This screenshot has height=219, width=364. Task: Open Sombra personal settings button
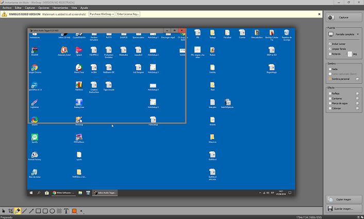click(357, 79)
